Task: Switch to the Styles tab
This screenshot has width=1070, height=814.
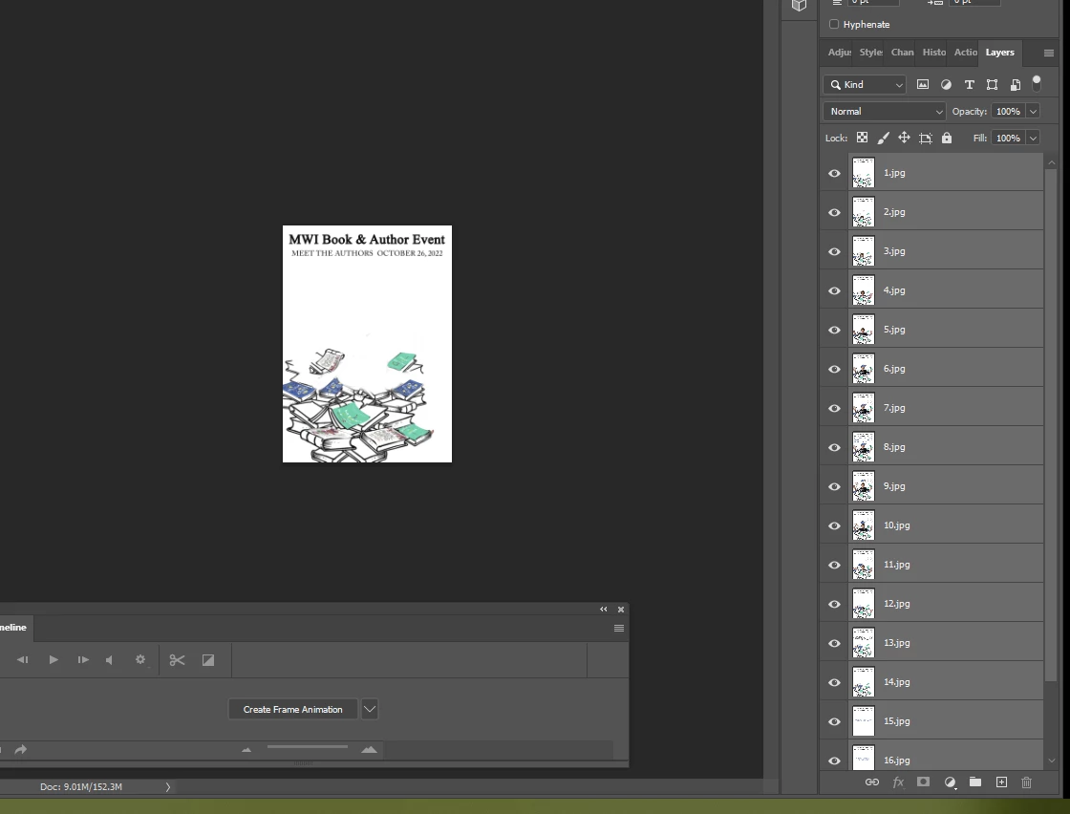Action: coord(870,53)
